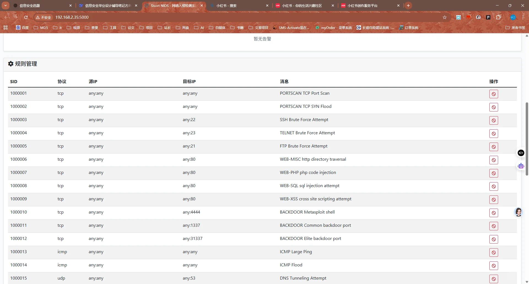Disable rule FTP Brute Force Attempt
The width and height of the screenshot is (529, 284).
coord(493,147)
